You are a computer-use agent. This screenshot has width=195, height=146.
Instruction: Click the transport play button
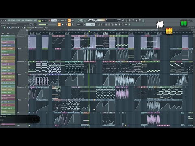43,21
